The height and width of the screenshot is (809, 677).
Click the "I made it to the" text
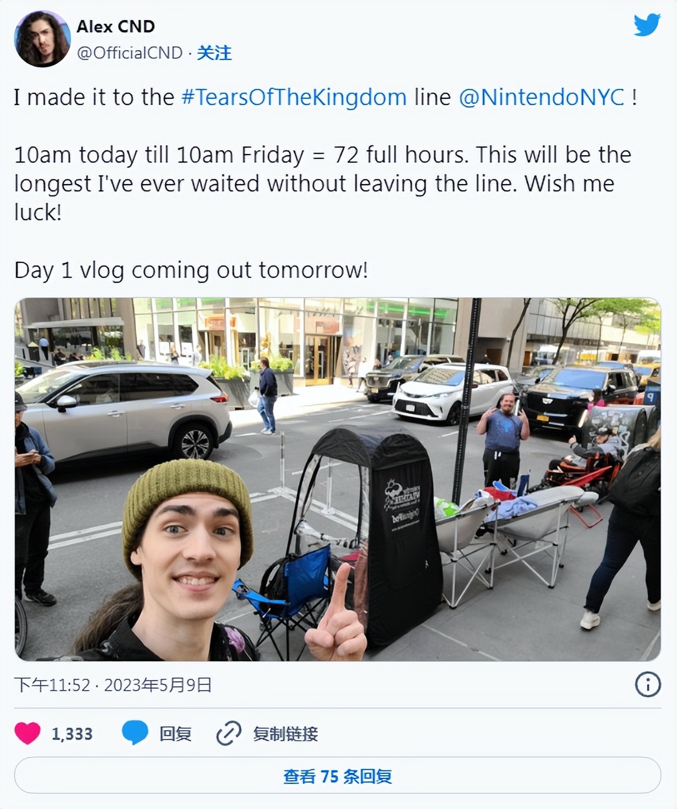[x=94, y=98]
